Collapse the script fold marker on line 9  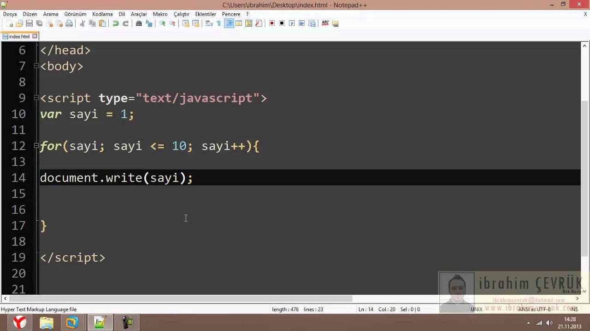[x=36, y=98]
